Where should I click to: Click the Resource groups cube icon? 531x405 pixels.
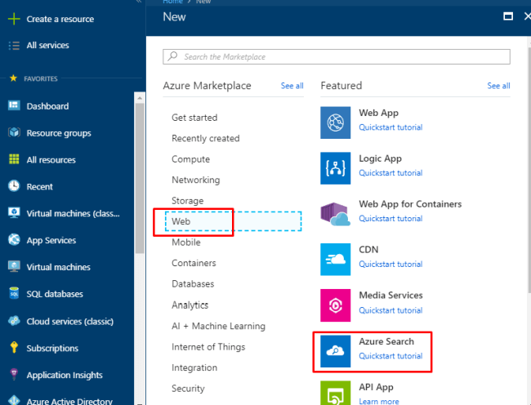point(14,132)
